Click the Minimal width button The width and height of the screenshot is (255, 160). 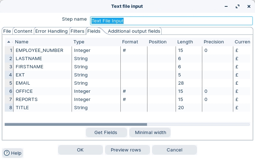coord(150,132)
